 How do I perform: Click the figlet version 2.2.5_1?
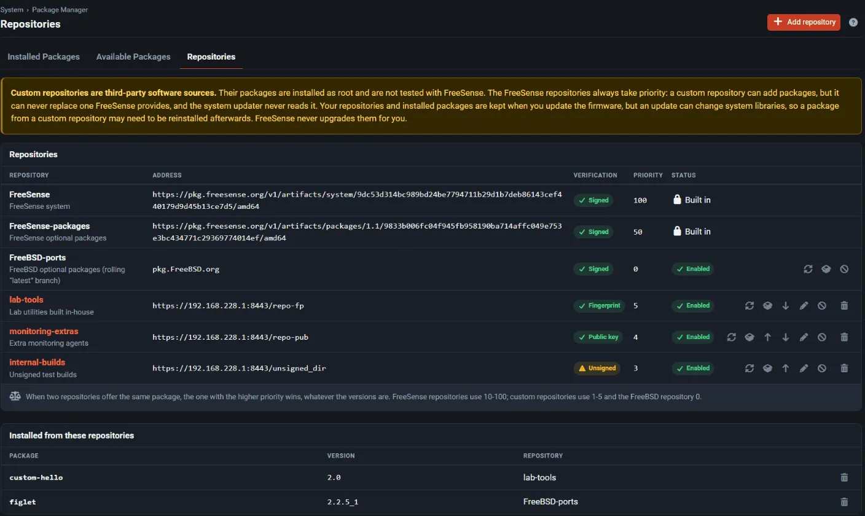point(343,502)
